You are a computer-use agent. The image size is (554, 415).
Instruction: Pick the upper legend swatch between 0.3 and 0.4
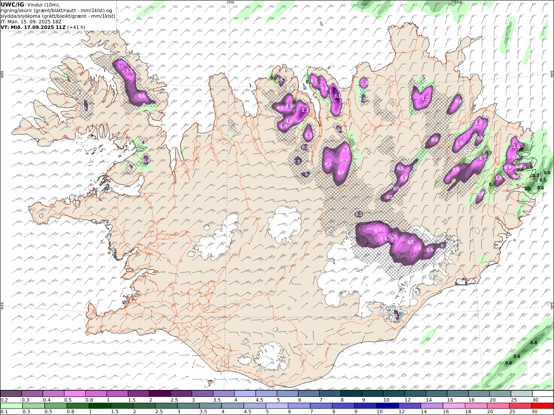click(x=32, y=394)
